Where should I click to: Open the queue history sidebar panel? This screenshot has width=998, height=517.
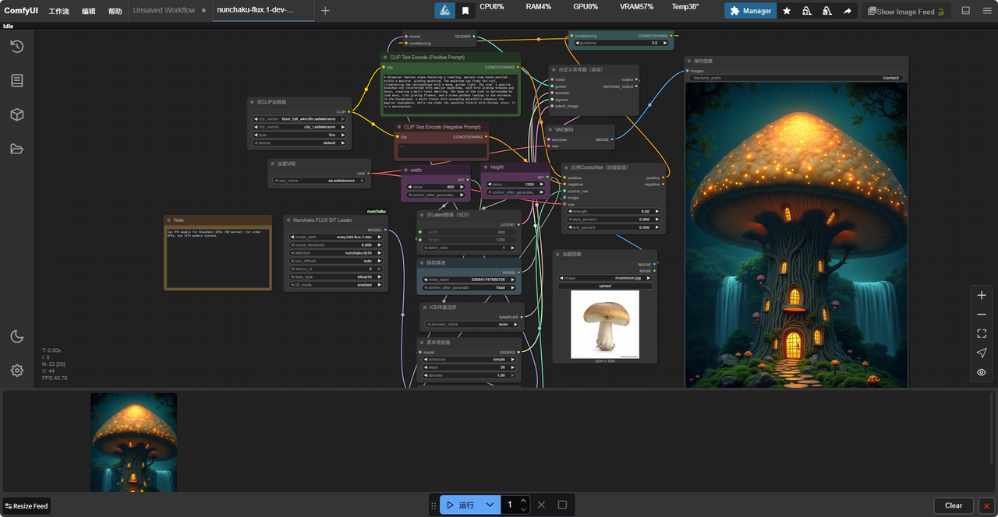tap(16, 47)
